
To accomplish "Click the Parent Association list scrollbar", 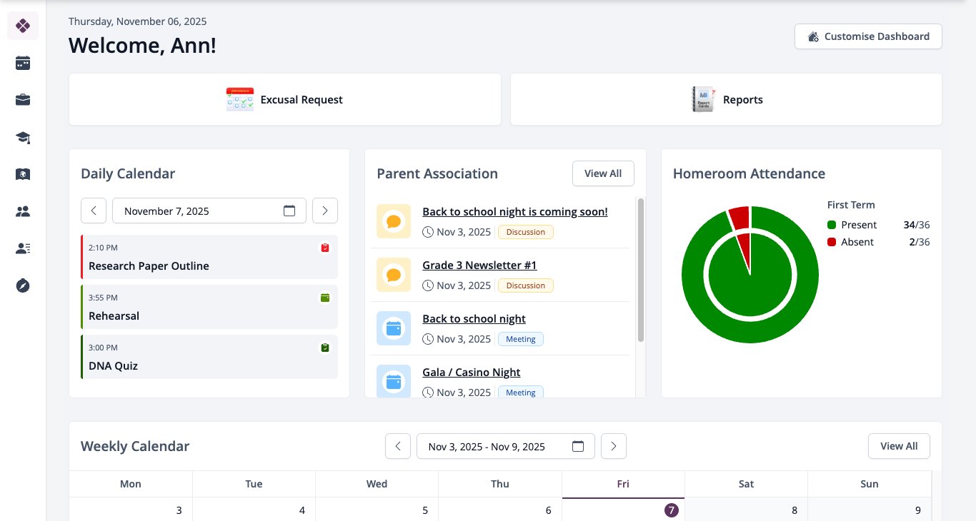I will click(x=641, y=270).
